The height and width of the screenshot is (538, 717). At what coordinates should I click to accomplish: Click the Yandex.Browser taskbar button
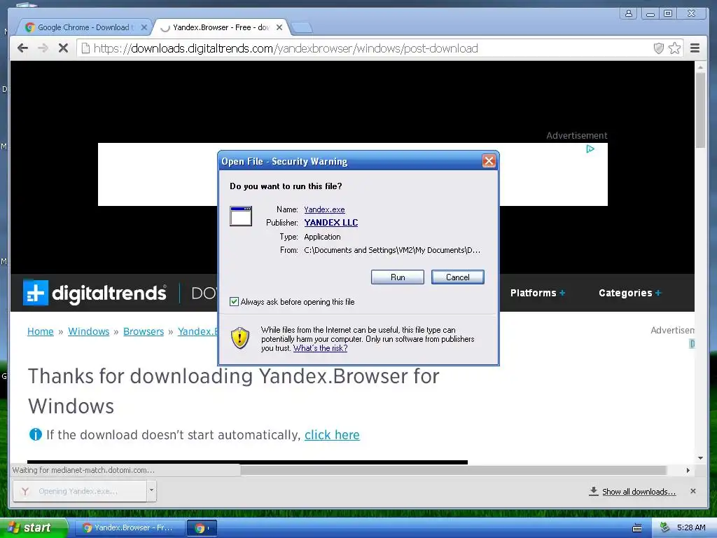coord(129,528)
